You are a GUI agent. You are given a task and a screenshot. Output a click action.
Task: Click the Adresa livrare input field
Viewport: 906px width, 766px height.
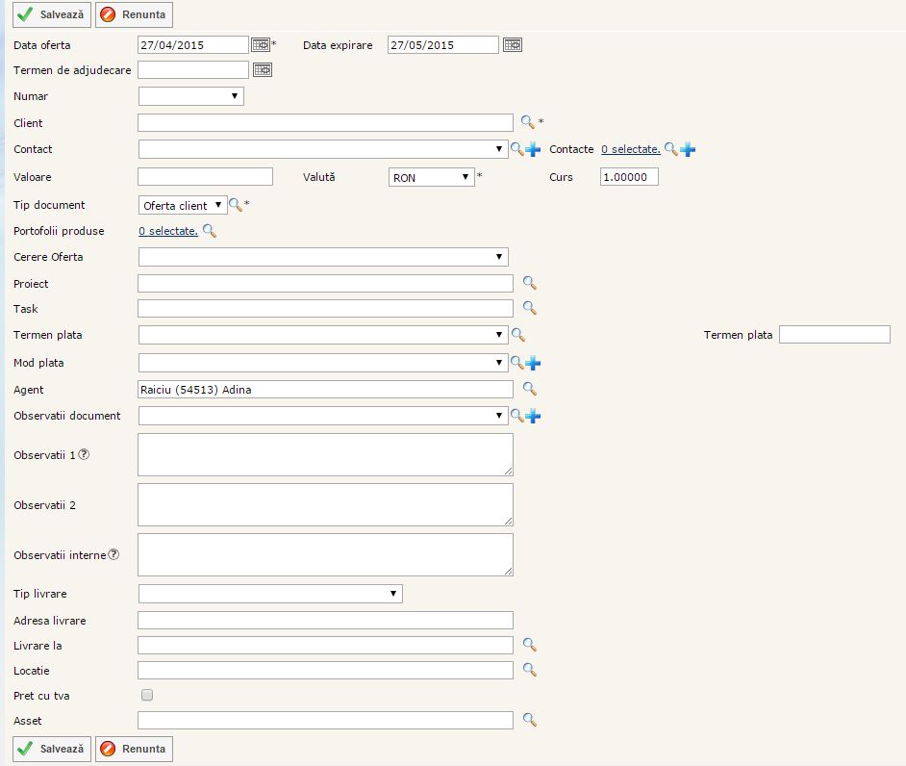pyautogui.click(x=325, y=621)
